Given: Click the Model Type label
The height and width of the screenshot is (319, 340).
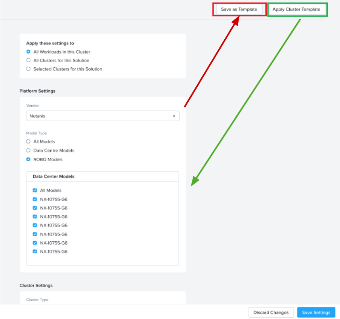Looking at the screenshot, I should pyautogui.click(x=36, y=133).
